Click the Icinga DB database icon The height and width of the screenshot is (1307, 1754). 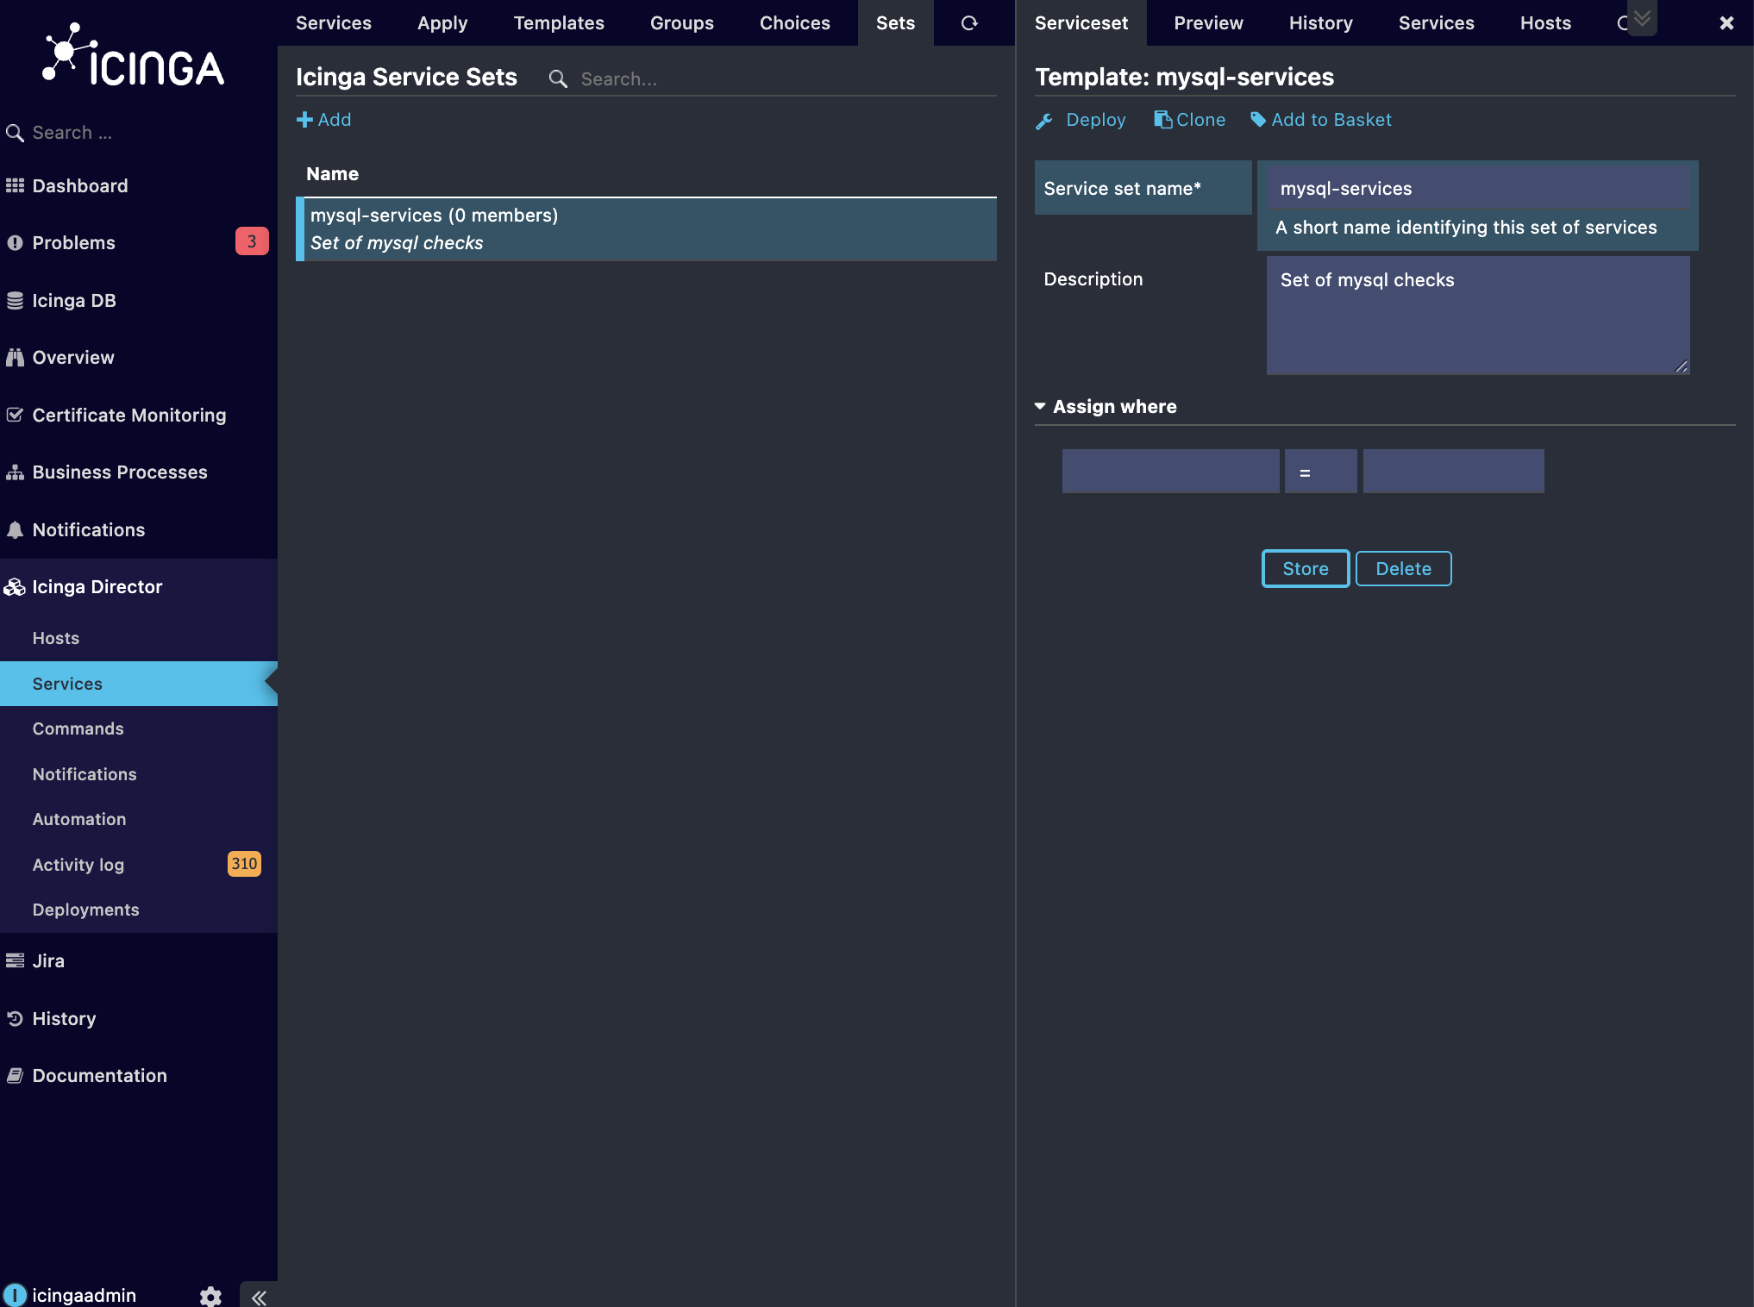coord(15,300)
